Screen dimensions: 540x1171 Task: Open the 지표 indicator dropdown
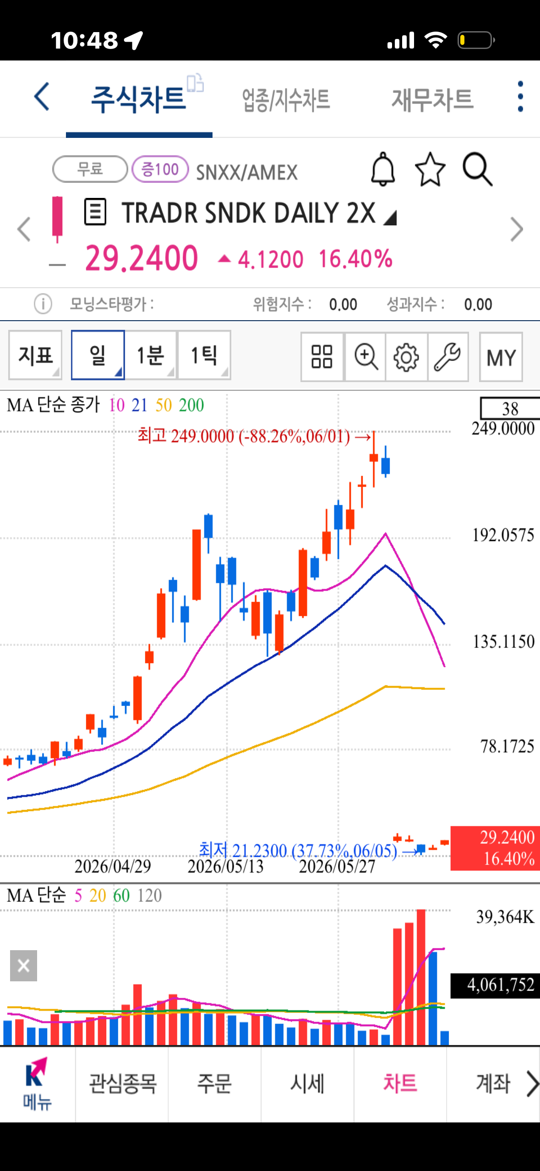tap(35, 355)
